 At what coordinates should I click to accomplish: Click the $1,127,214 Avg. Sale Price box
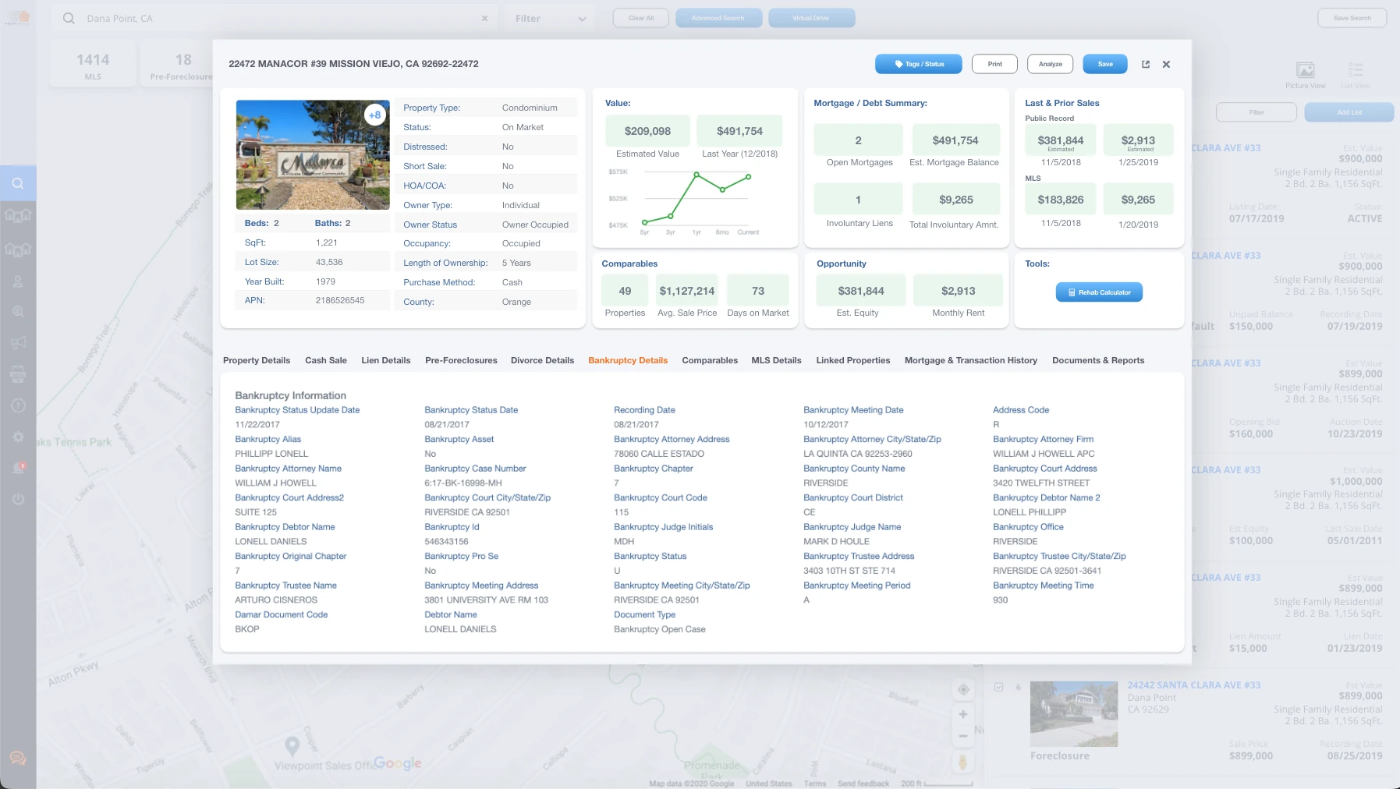point(687,291)
